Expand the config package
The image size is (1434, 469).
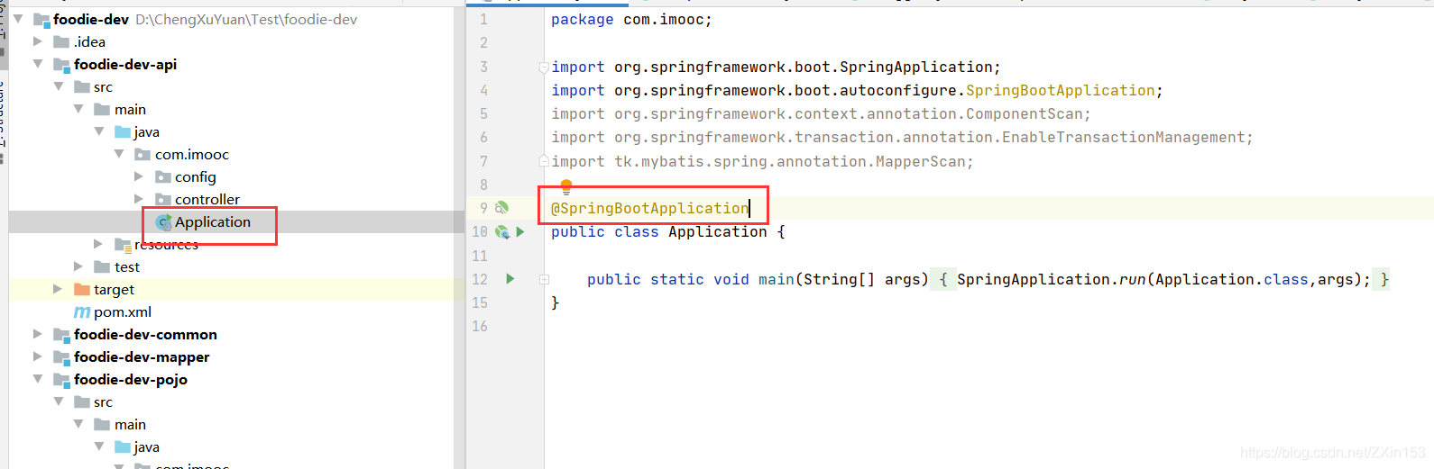point(139,176)
